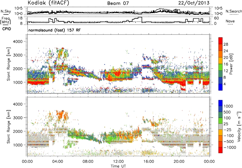Pick the gray segment of the velocity colorbar

(x=221, y=126)
